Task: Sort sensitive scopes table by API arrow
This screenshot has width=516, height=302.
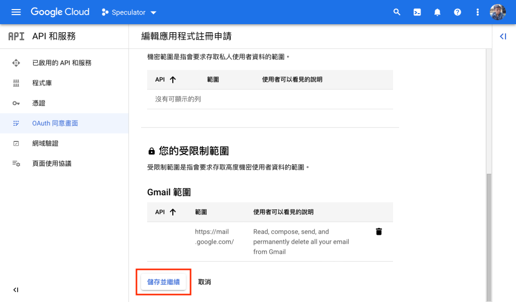Action: pyautogui.click(x=173, y=80)
